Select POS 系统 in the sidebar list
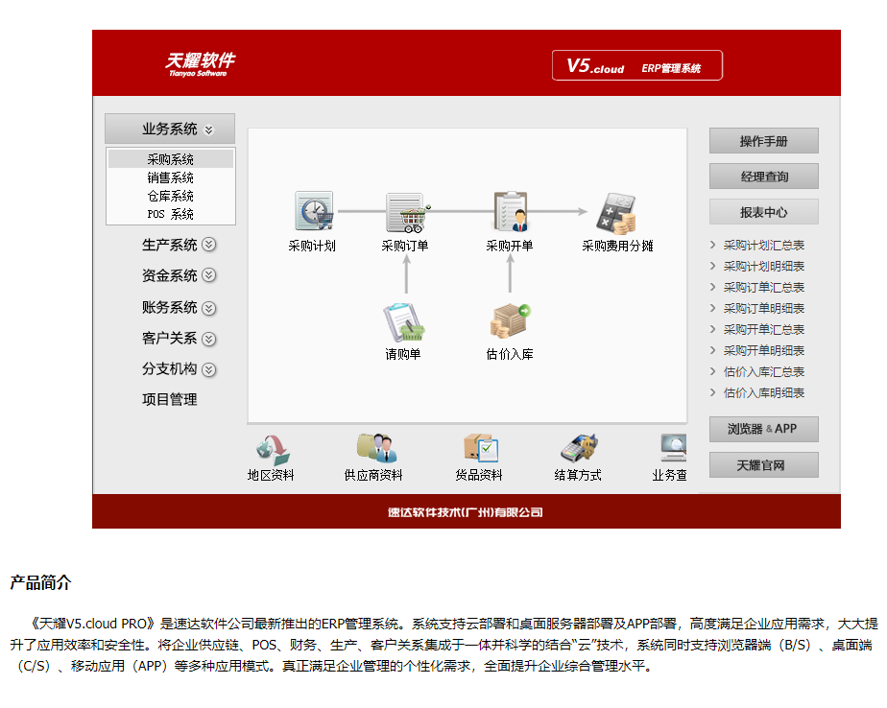 tap(170, 214)
